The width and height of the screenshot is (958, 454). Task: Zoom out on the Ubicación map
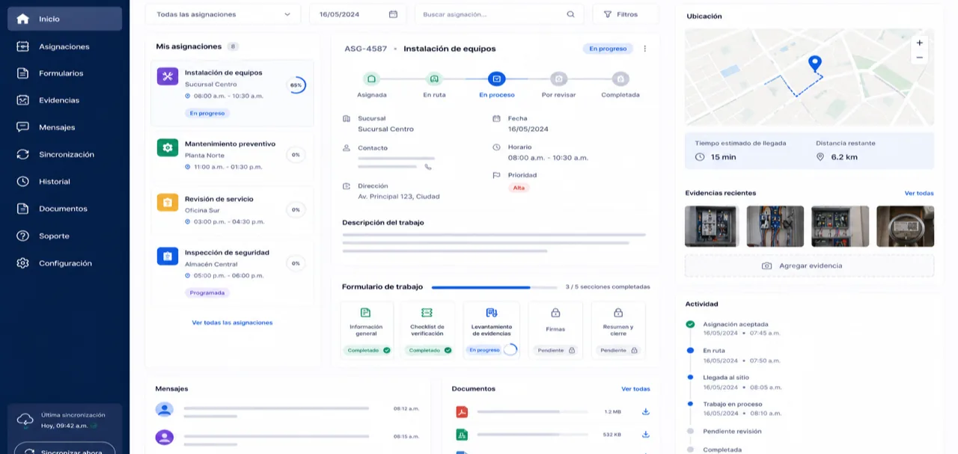(x=920, y=58)
